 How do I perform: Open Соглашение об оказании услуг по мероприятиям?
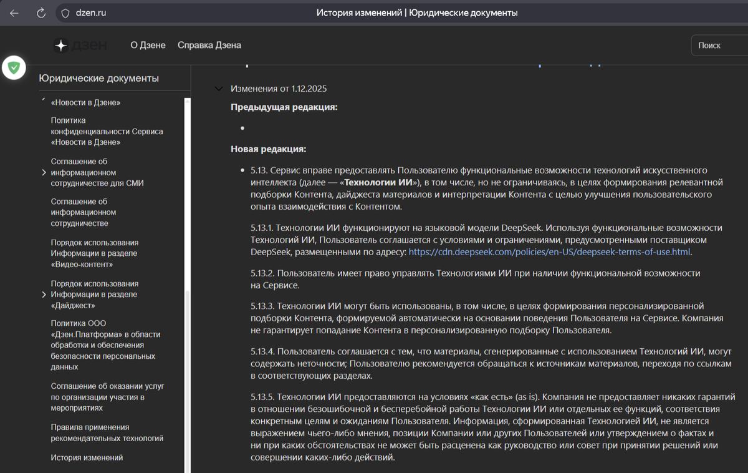point(108,397)
